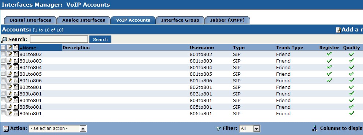Check the box for 805to801
Screen dimensions: 363x135
tap(3, 106)
